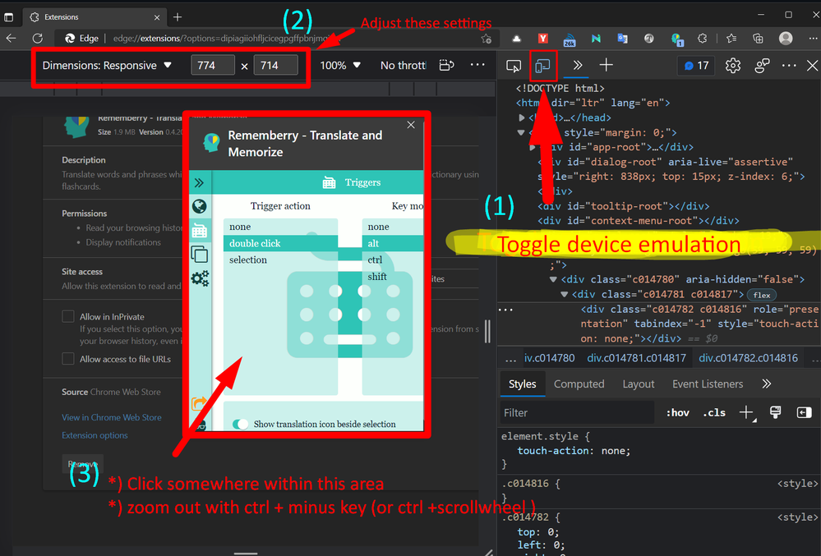
Task: Click the viewport height field 714
Action: [x=276, y=66]
